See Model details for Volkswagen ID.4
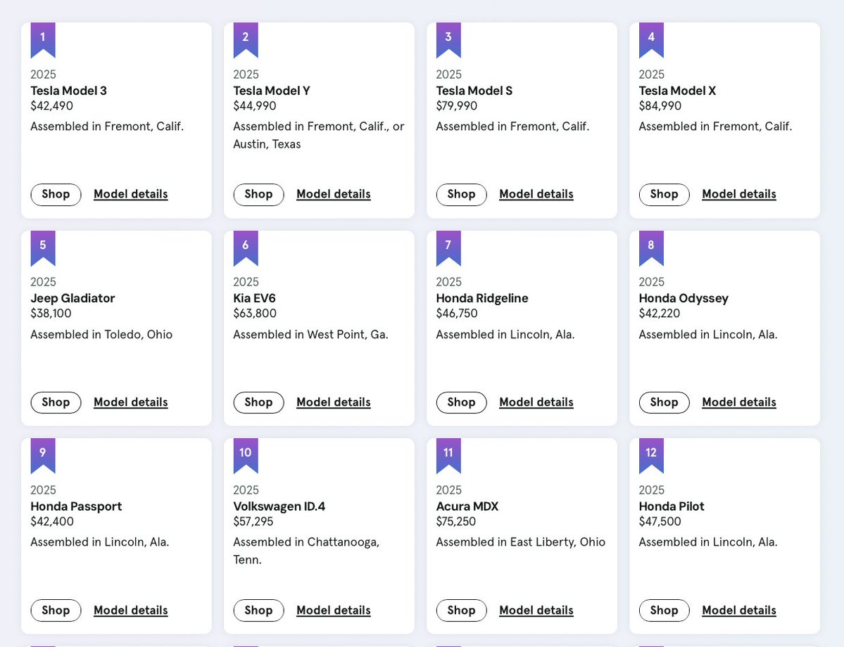844x647 pixels. point(334,610)
